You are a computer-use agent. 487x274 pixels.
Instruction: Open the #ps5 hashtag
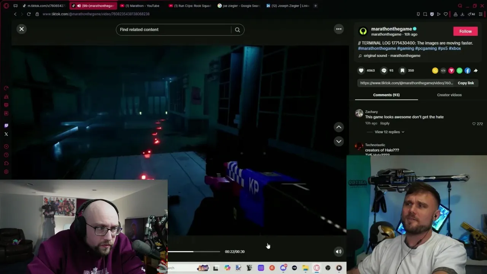[x=443, y=48]
